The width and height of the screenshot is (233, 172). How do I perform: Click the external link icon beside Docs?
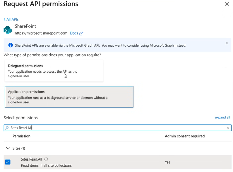point(81,33)
